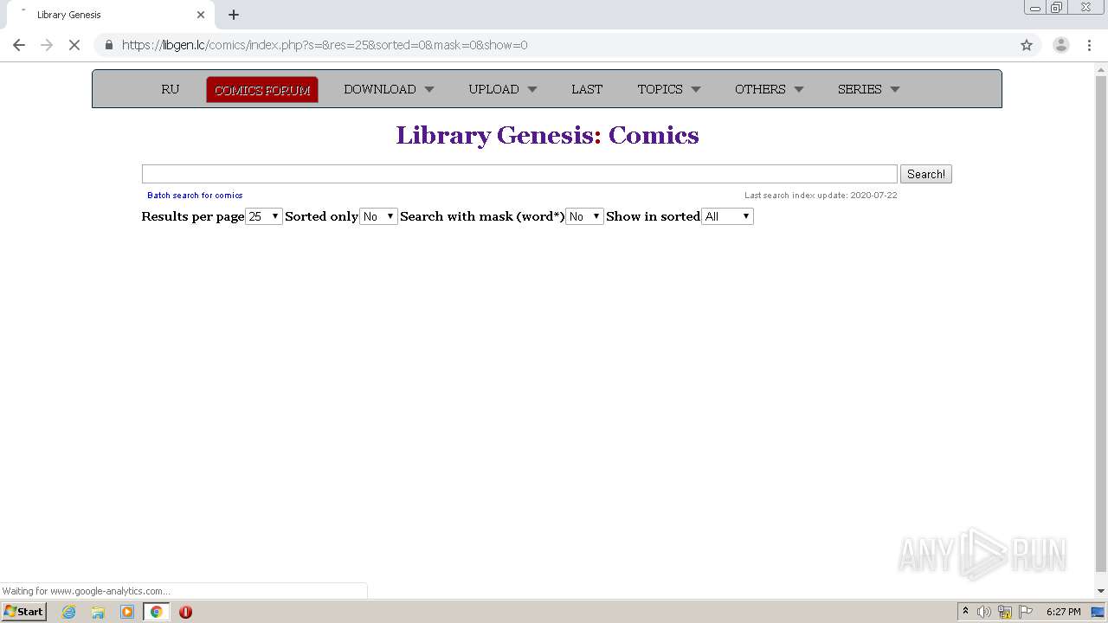Viewport: 1108px width, 623px height.
Task: Expand the UPLOAD menu
Action: click(503, 89)
